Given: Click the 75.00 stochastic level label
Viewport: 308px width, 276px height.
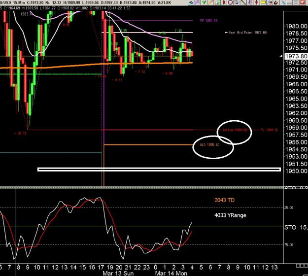Looking at the screenshot, I should pos(289,245).
